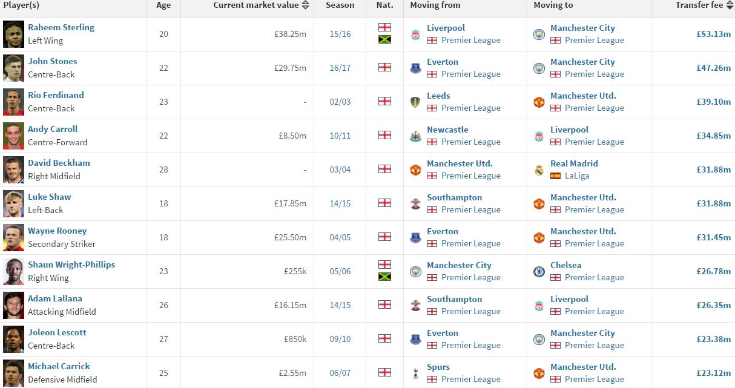The image size is (735, 388).
Task: Click the Chelsea club crest icon
Action: 539,272
